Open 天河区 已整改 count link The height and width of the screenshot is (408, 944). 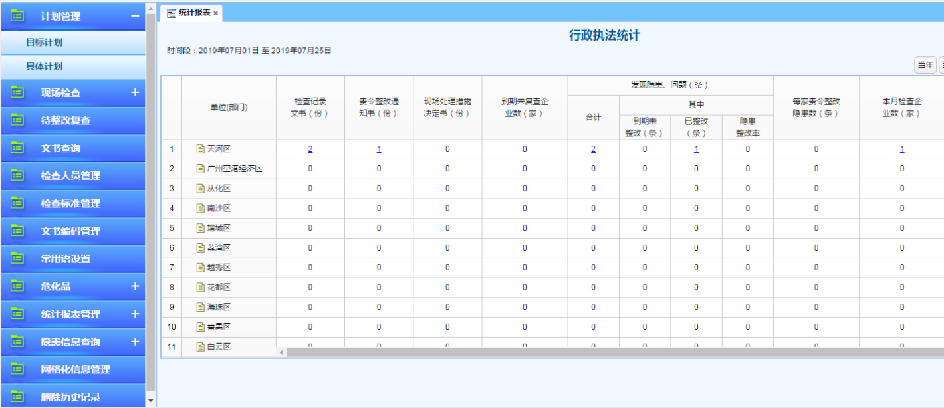pyautogui.click(x=696, y=149)
